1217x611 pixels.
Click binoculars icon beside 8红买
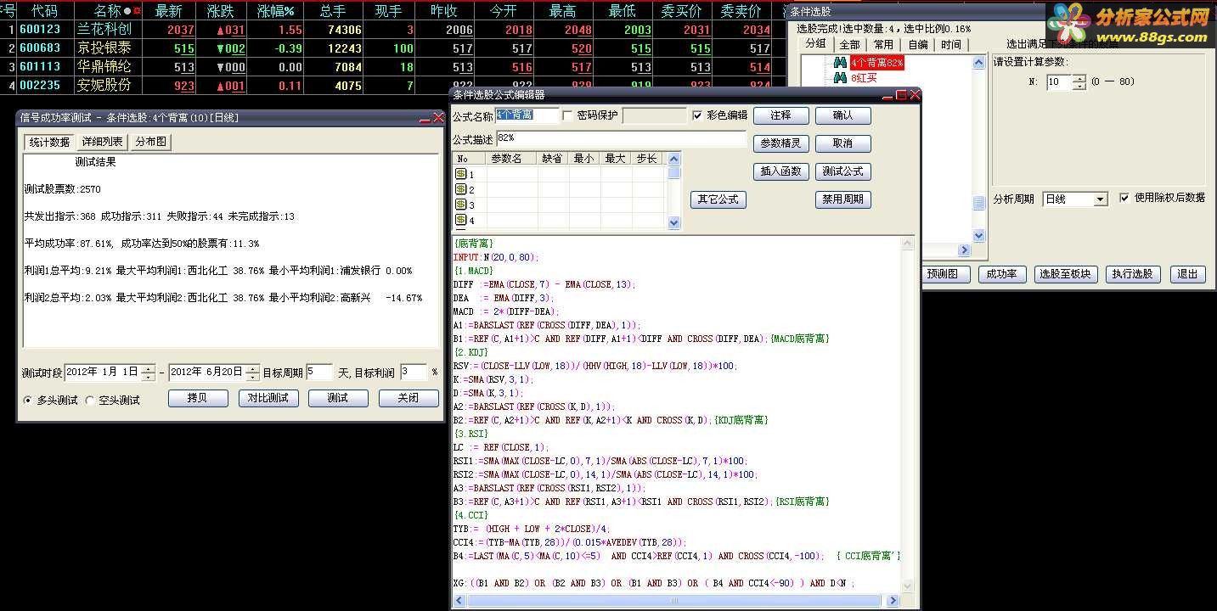point(840,78)
